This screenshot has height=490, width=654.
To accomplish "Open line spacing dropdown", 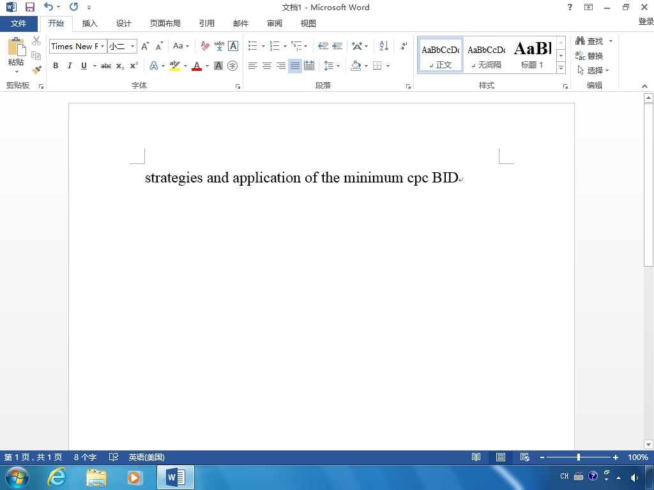I will (331, 66).
